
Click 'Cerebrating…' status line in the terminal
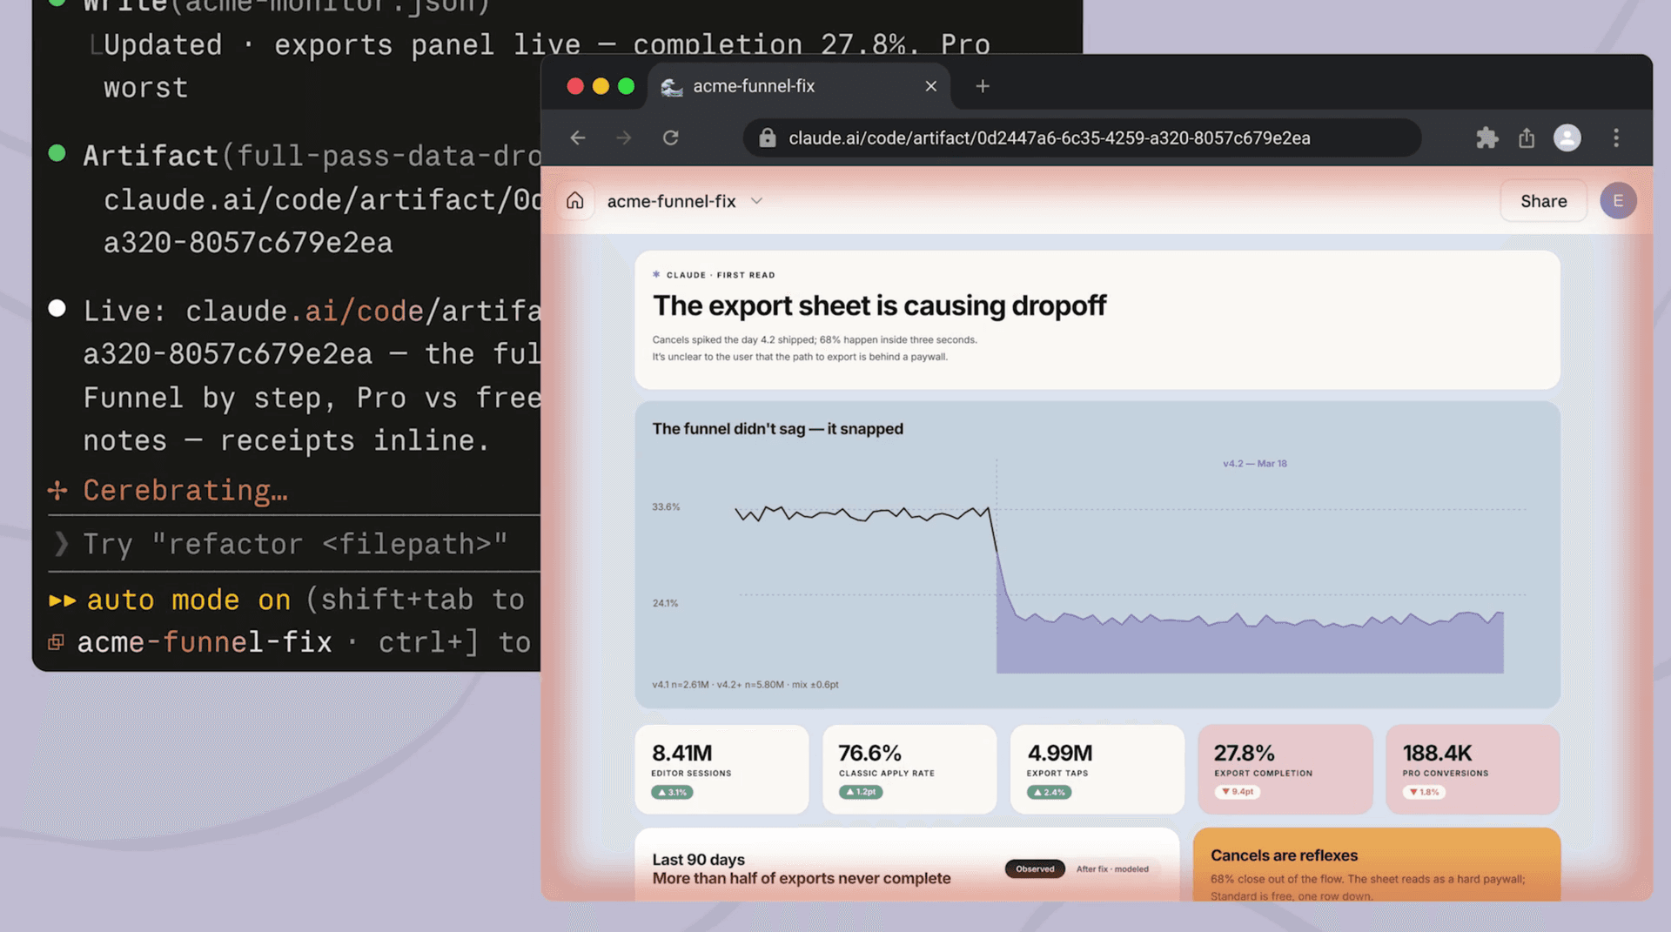click(x=185, y=491)
